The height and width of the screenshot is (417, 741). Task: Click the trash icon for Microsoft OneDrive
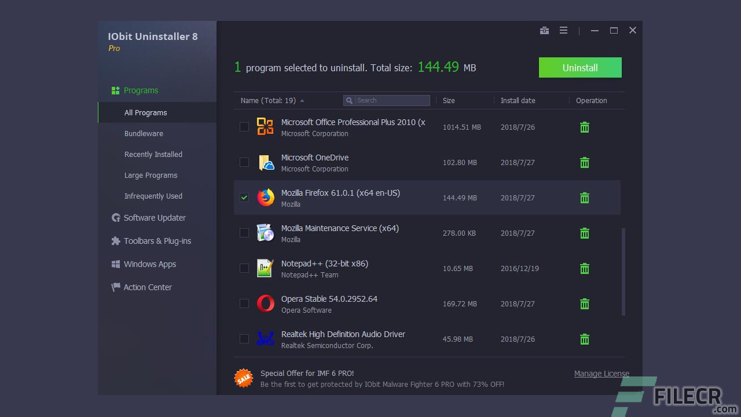(585, 163)
